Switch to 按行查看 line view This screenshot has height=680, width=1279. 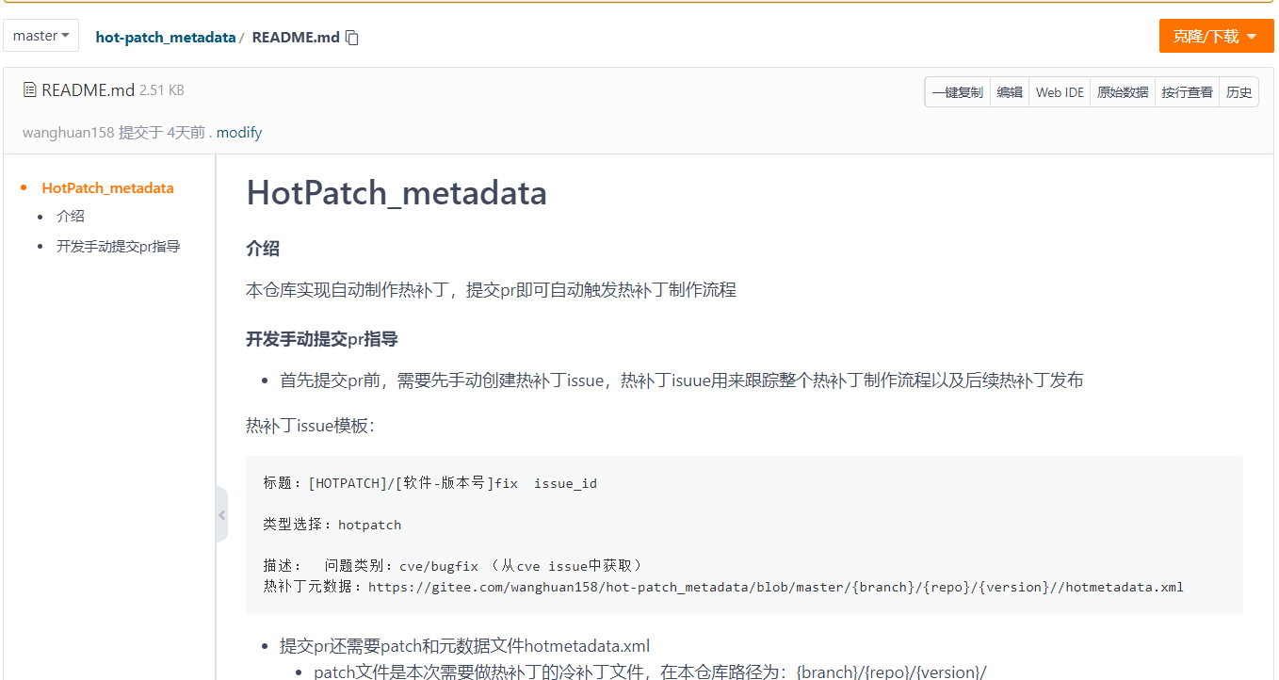pyautogui.click(x=1187, y=92)
